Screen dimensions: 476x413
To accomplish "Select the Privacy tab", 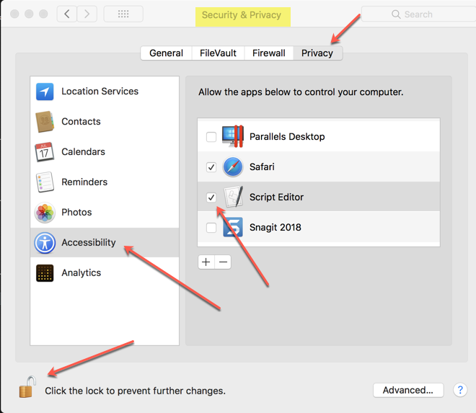I will click(317, 53).
